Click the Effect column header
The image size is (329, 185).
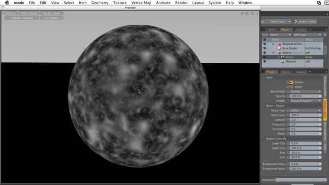[x=314, y=40]
